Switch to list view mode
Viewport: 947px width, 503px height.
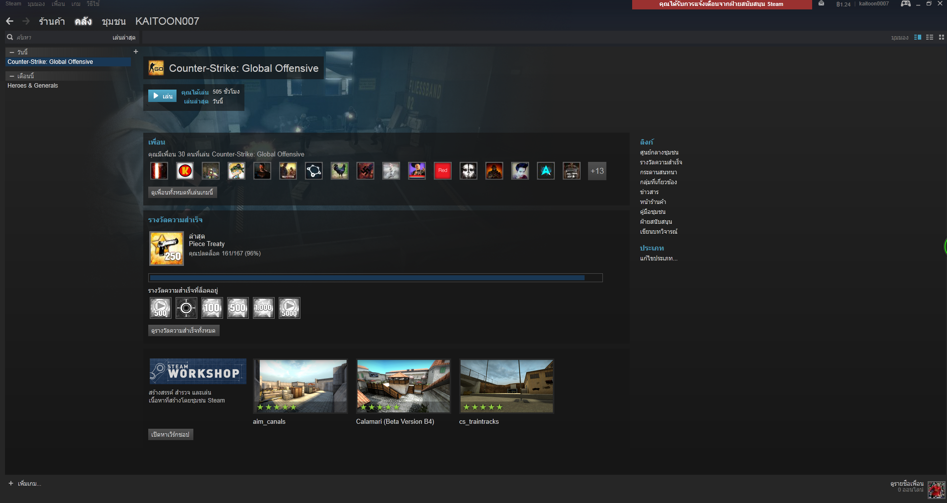click(930, 37)
